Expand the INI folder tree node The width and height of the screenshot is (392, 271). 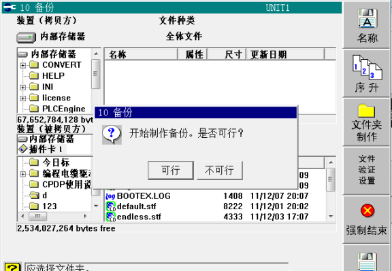[22, 87]
